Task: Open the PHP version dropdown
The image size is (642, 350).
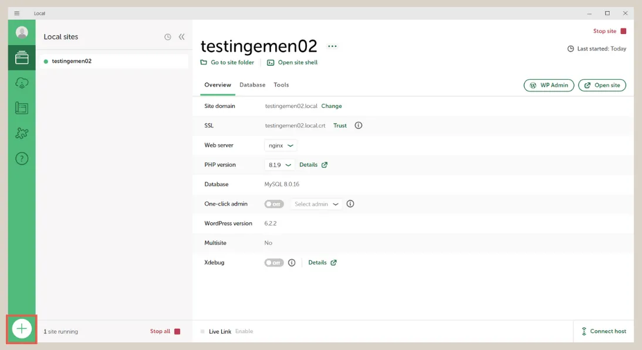Action: [279, 165]
